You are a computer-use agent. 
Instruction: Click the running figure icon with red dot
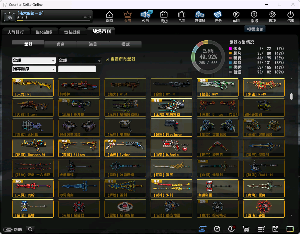(x=232, y=229)
